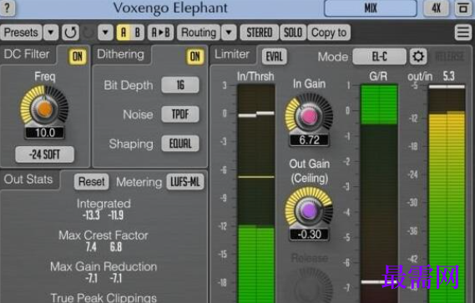Open limiter mode editor gear icon

(418, 57)
